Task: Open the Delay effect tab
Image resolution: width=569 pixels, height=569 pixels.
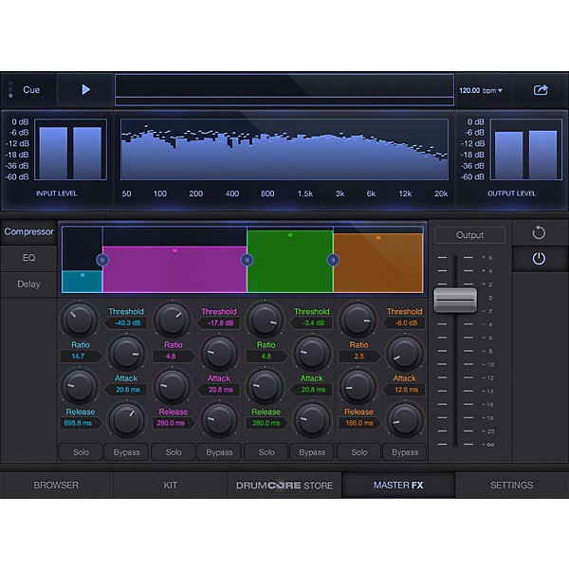Action: 28,284
